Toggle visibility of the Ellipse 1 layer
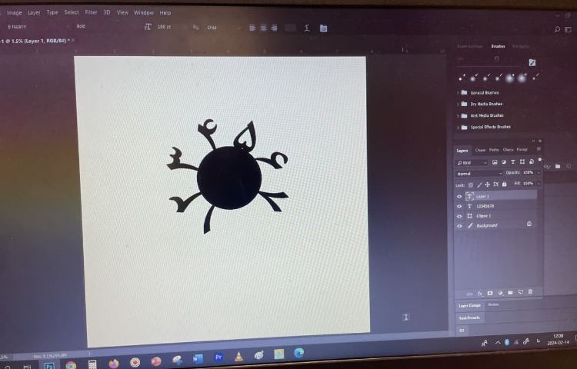 460,216
